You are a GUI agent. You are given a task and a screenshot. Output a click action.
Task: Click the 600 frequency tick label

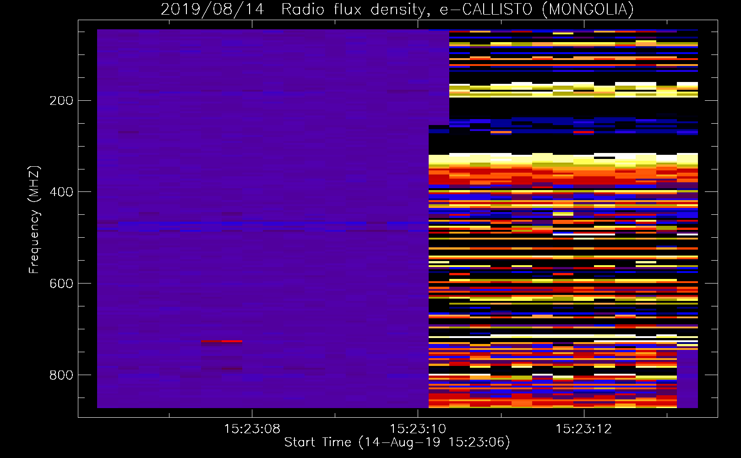pos(61,283)
